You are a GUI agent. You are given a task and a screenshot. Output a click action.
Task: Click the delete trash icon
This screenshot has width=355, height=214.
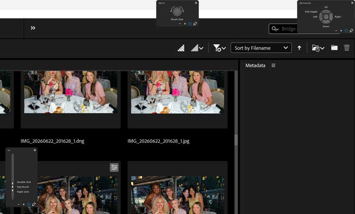click(347, 47)
